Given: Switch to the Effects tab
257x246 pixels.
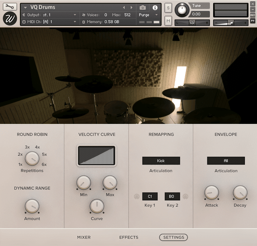Looking at the screenshot, I should point(129,237).
